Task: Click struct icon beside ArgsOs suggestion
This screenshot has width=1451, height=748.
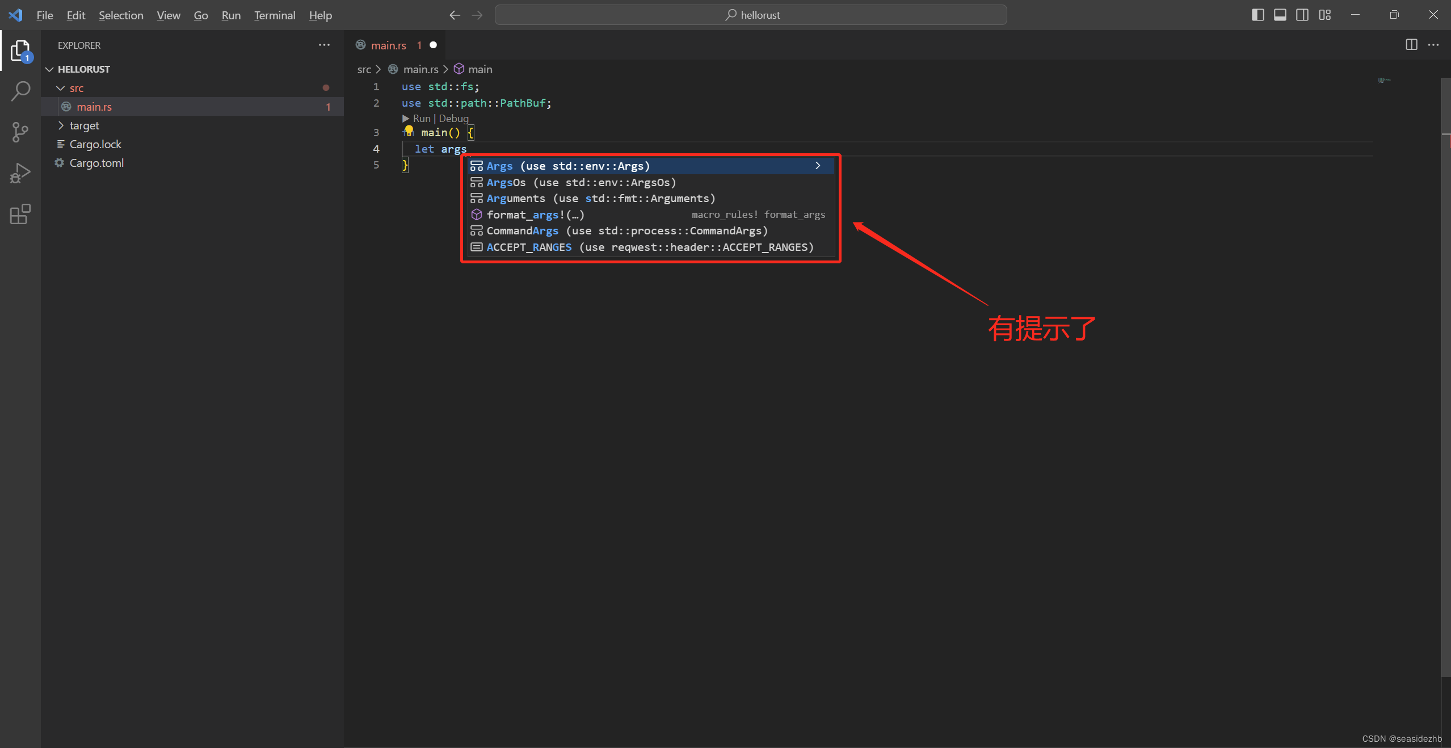Action: pos(477,182)
